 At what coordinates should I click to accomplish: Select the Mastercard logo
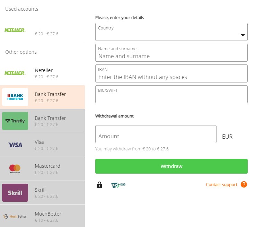tap(15, 169)
